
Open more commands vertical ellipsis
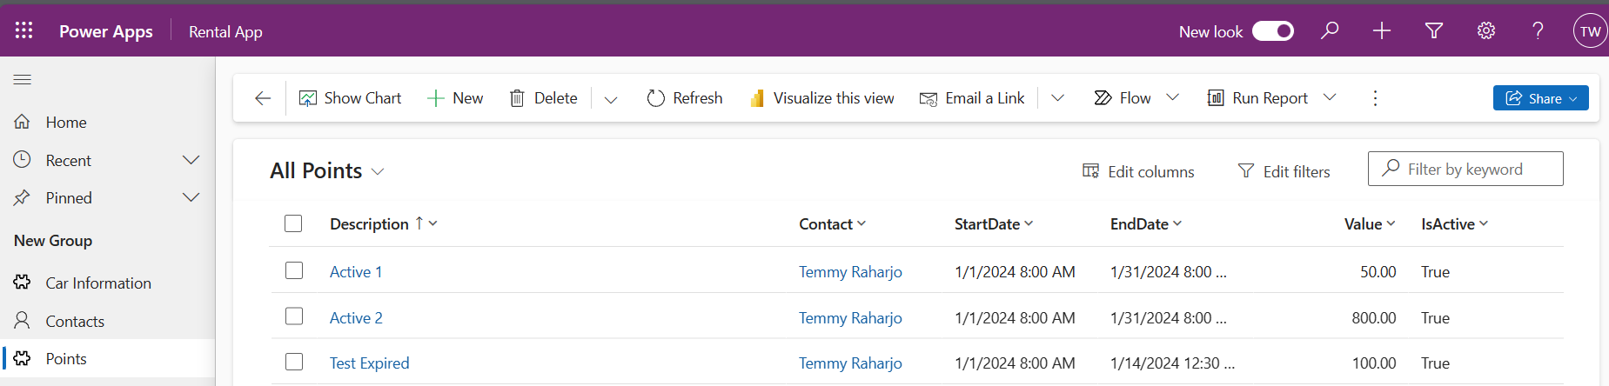(1375, 98)
